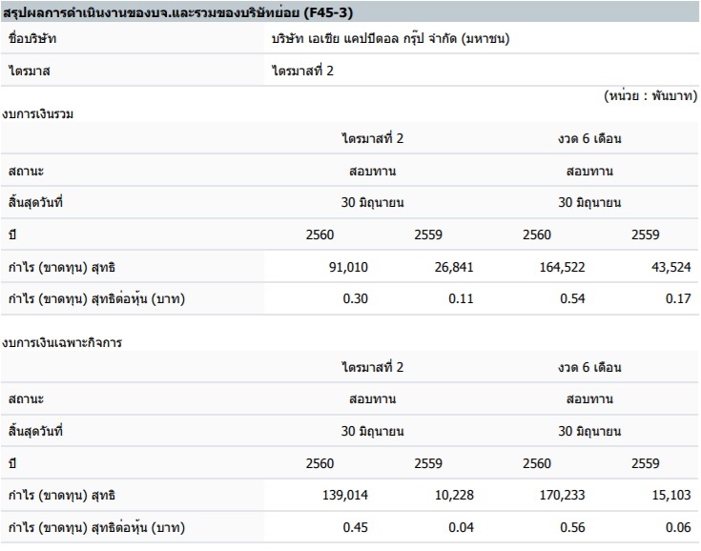Click "ไตรมาสที่ 2" column header under งบการเงินเฉพาะกิจการ

pos(372,367)
